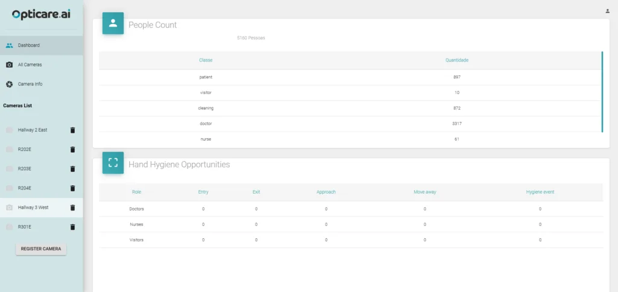Open the Camera Info menu item
Screen dimensions: 618x292
pos(42,84)
